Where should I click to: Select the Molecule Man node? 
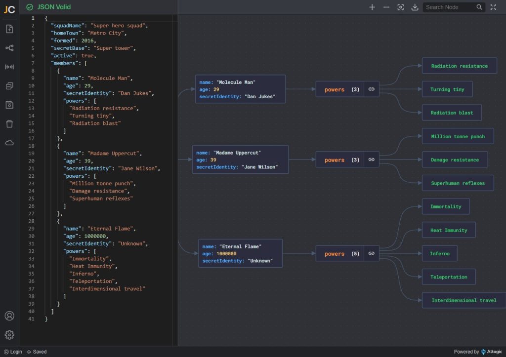pos(241,89)
